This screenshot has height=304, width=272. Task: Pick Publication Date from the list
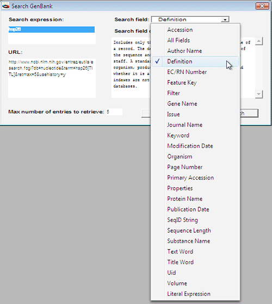pos(195,209)
